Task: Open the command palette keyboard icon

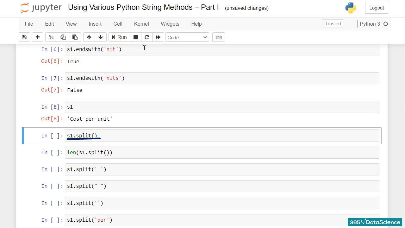Action: (x=219, y=37)
